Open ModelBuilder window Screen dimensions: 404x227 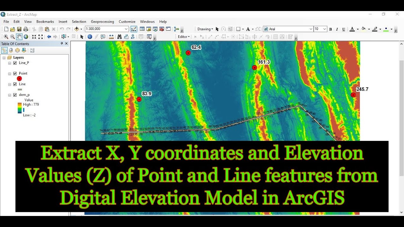click(x=176, y=29)
